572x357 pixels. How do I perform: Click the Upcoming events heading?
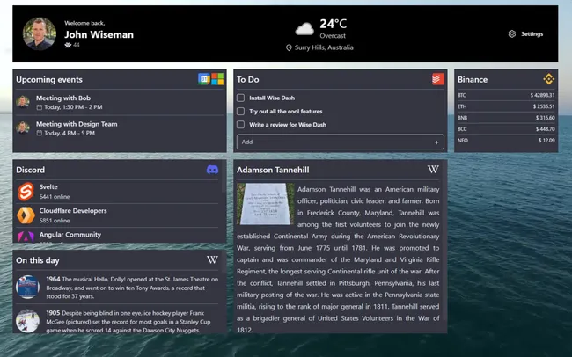pos(49,79)
